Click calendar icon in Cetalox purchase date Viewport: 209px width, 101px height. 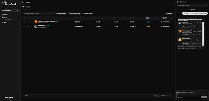click(x=162, y=22)
